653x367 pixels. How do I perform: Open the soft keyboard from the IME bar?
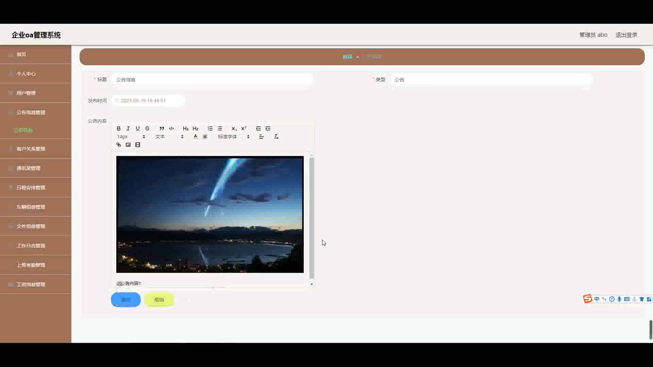click(x=627, y=299)
